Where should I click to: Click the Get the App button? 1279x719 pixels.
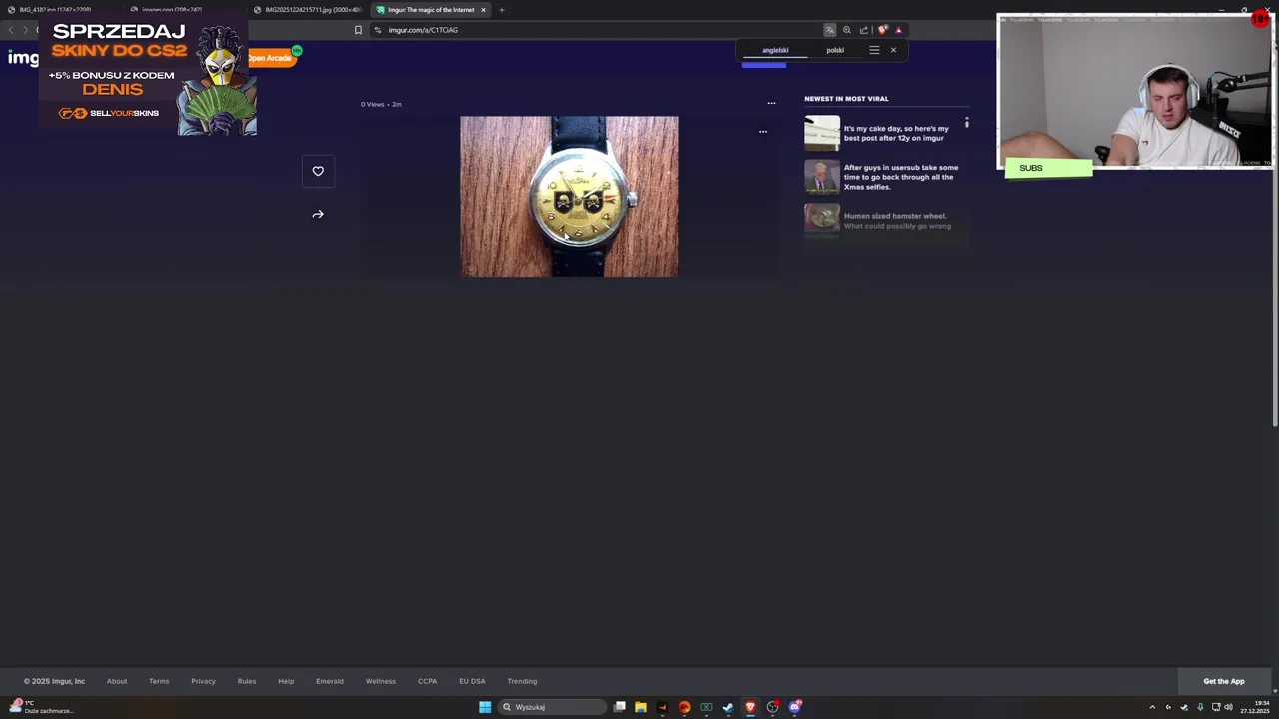coord(1224,681)
